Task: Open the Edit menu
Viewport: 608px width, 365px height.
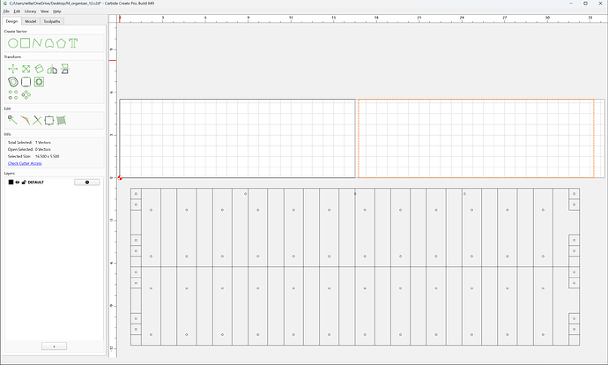Action: [x=17, y=11]
